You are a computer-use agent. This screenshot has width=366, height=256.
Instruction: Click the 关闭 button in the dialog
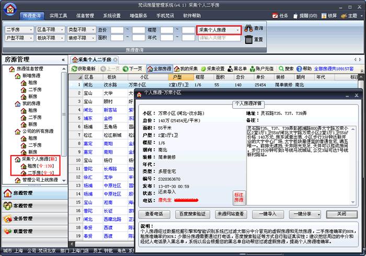(x=342, y=214)
